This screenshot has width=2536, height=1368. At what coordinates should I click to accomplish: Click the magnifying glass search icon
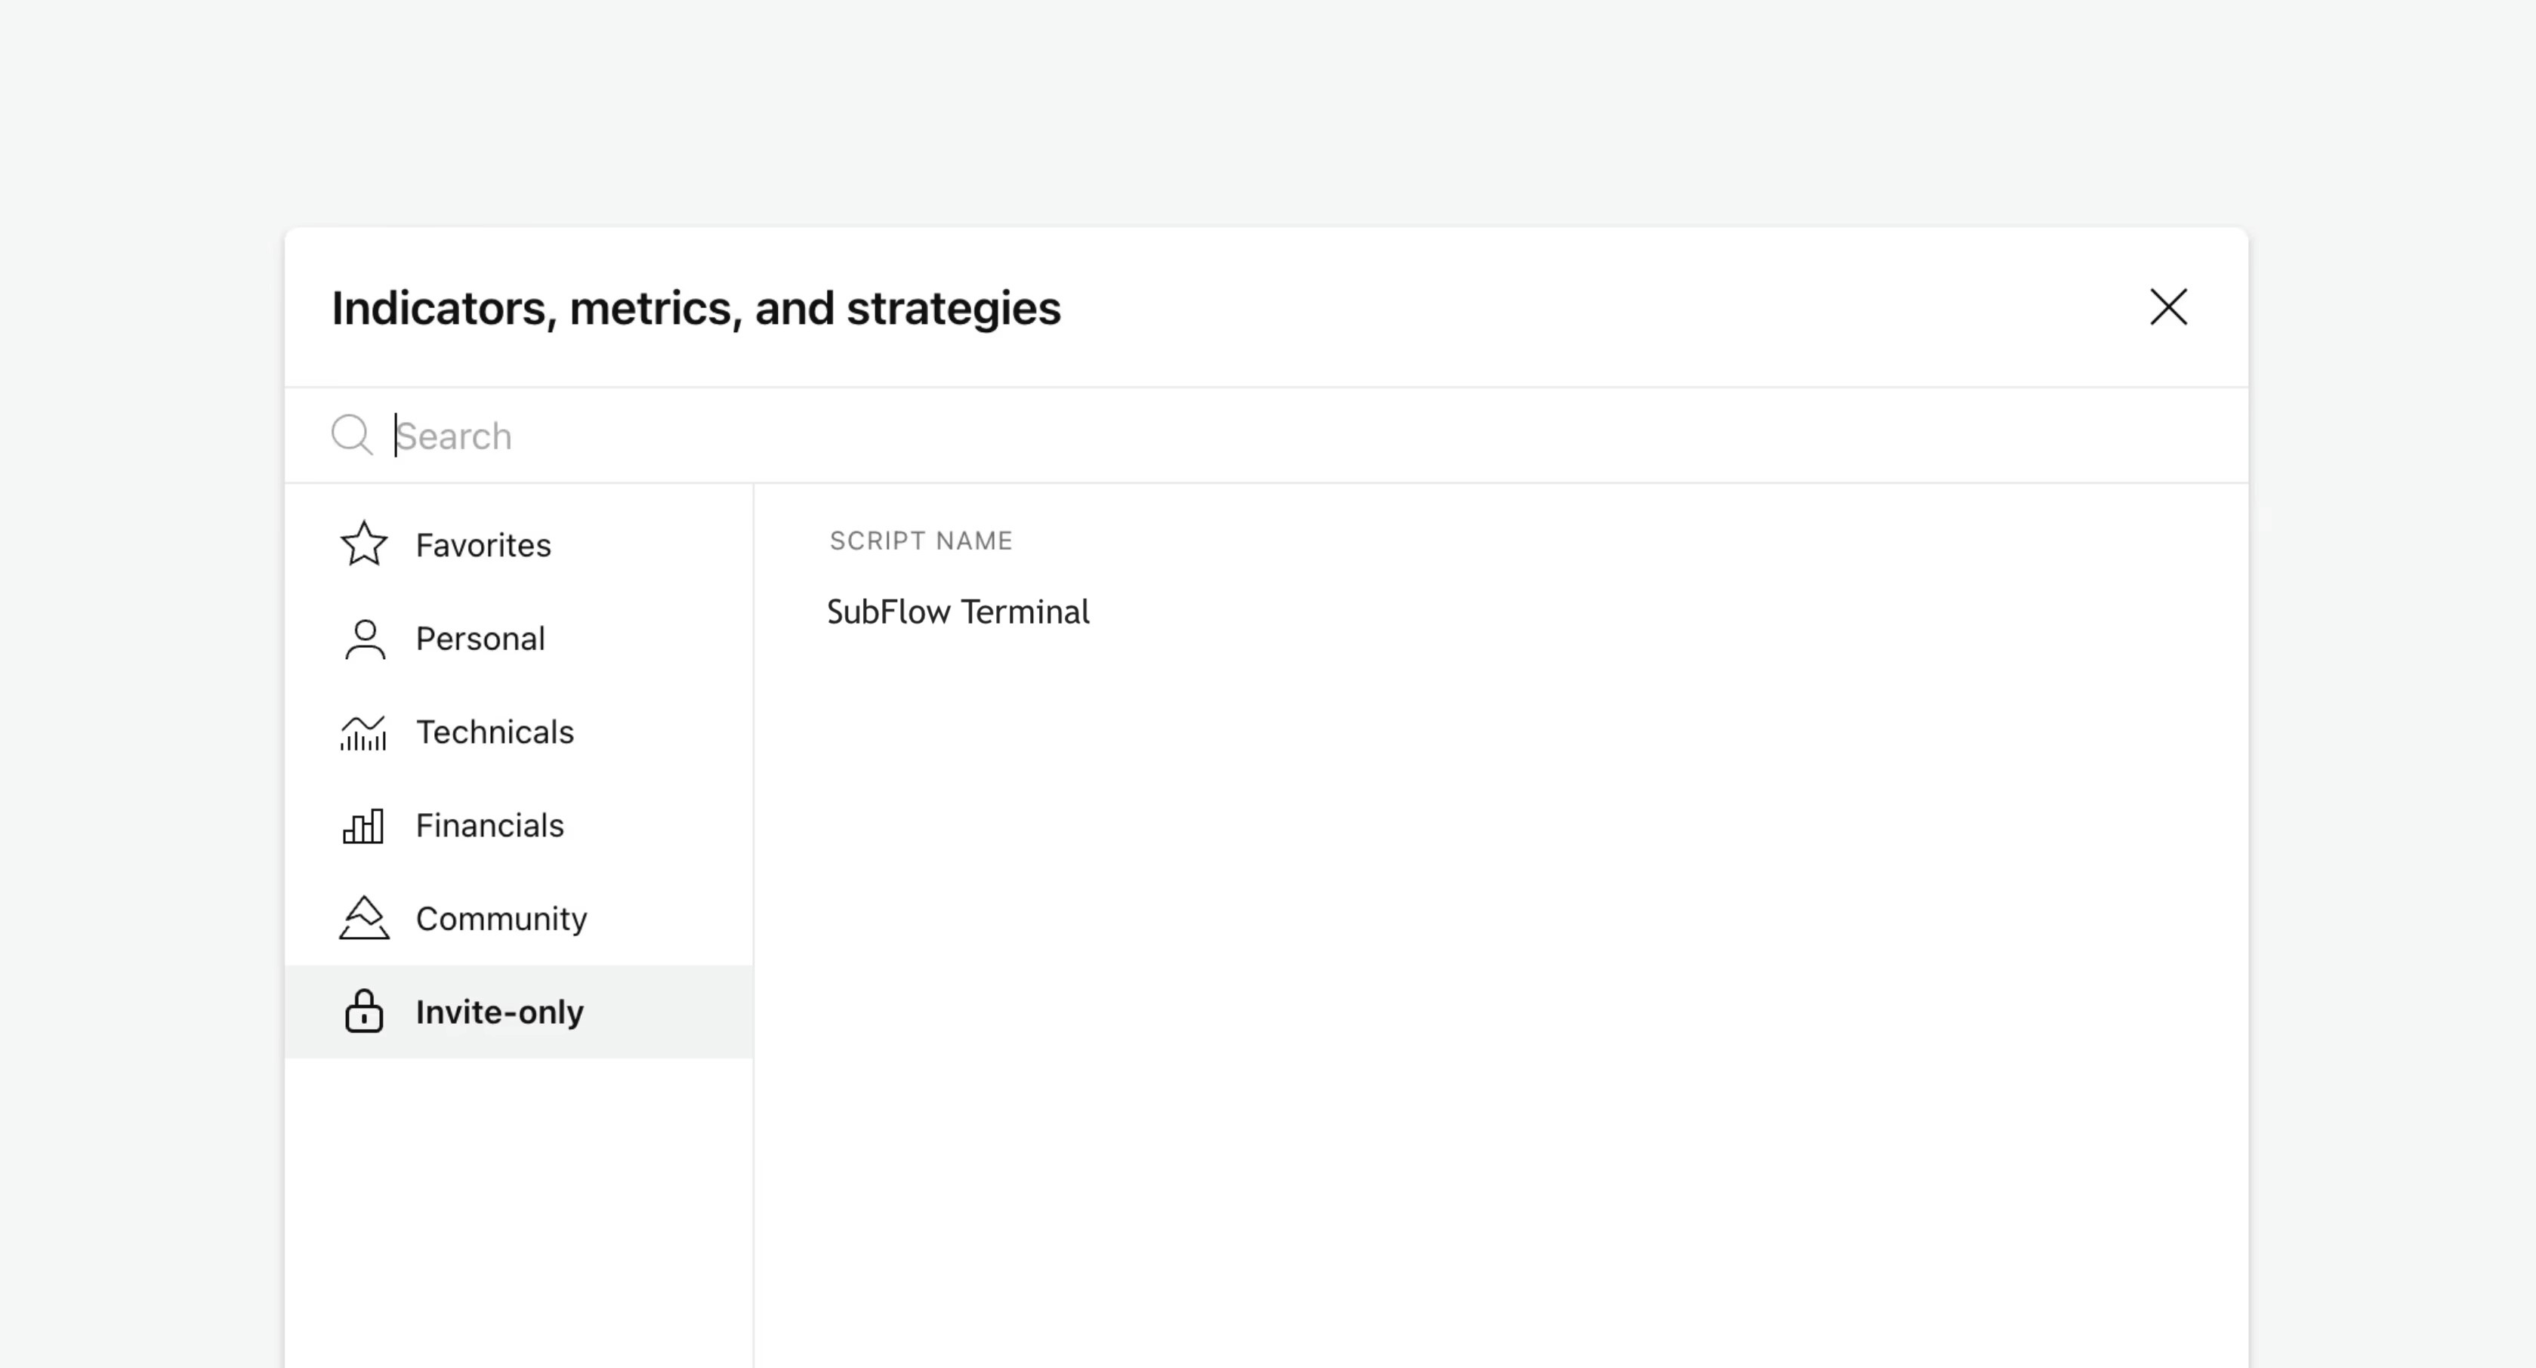coord(351,434)
